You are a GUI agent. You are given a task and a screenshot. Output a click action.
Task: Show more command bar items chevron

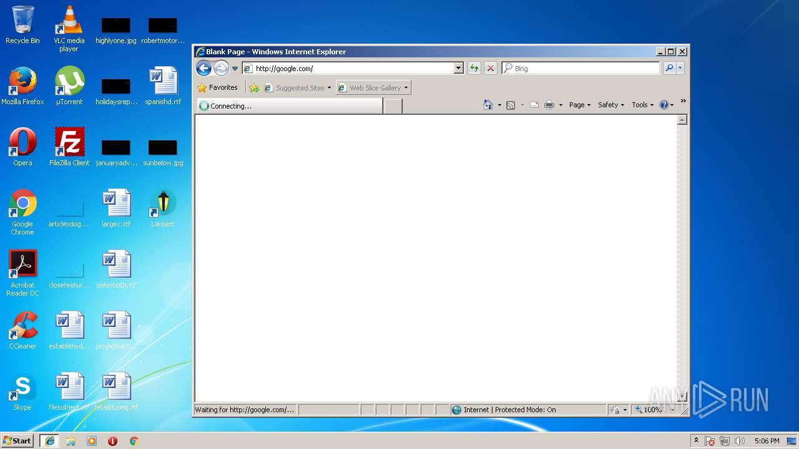[x=683, y=101]
